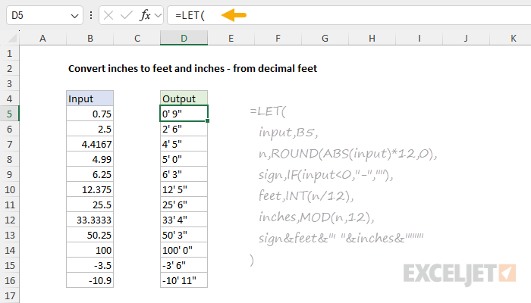This screenshot has width=531, height=303.
Task: Select row 17 header
Action: point(9,296)
